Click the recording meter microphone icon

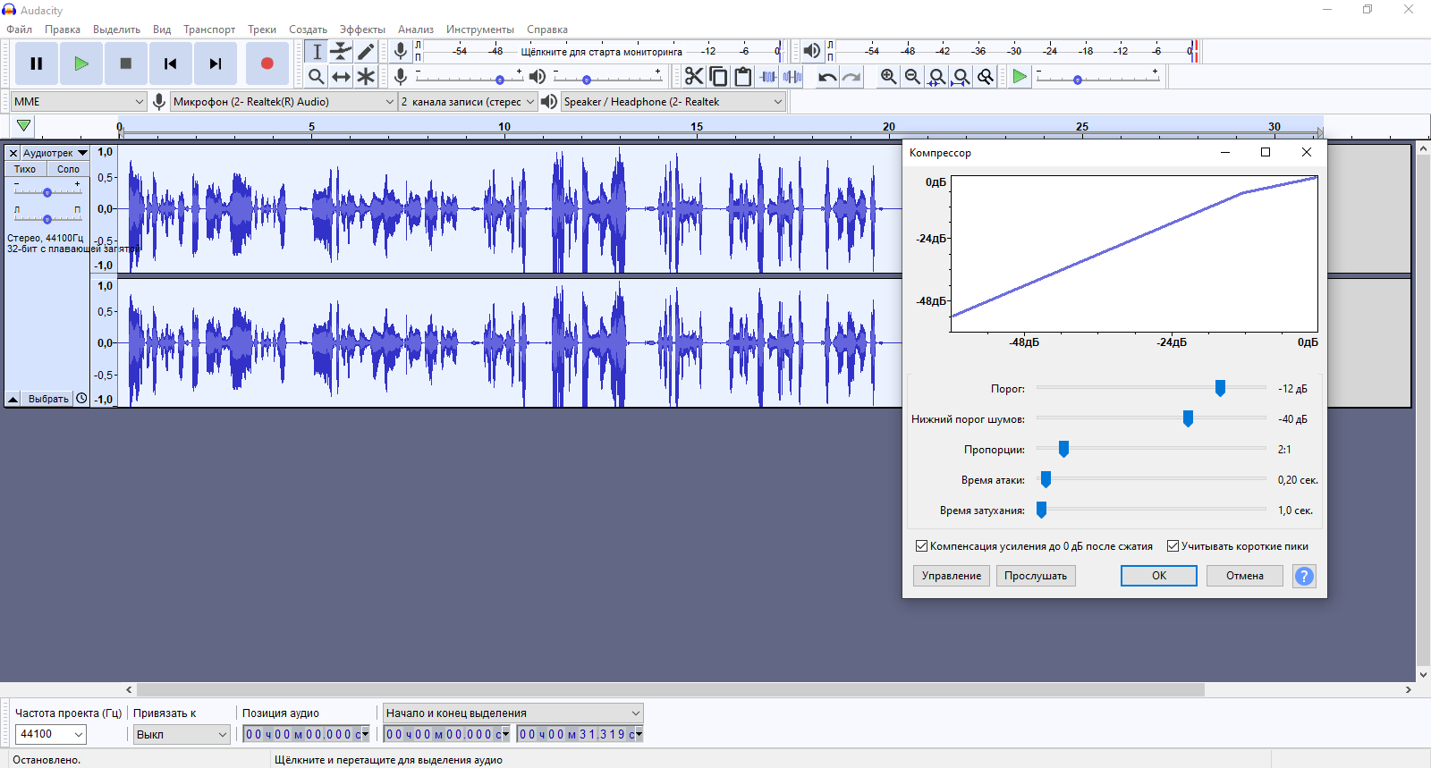(401, 51)
